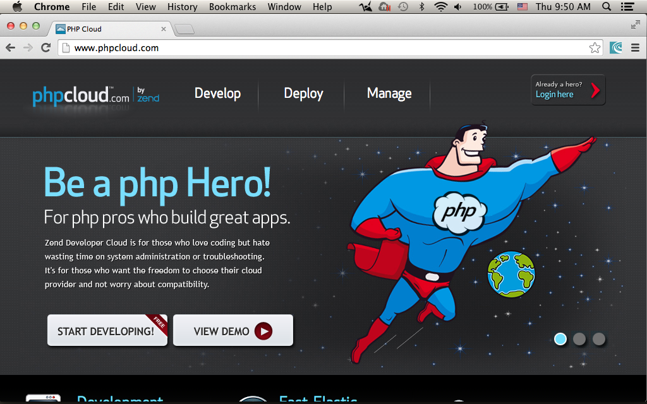
Task: Toggle fullscreen with the expand arrows icon
Action: point(636,25)
